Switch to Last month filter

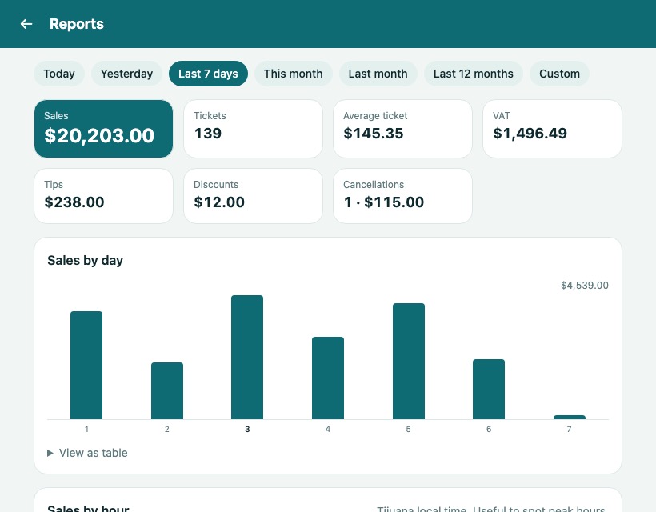tap(378, 74)
